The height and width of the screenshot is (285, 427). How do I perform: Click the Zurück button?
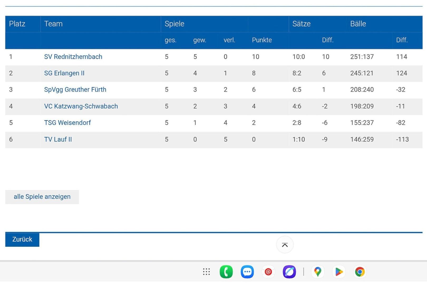(x=22, y=239)
